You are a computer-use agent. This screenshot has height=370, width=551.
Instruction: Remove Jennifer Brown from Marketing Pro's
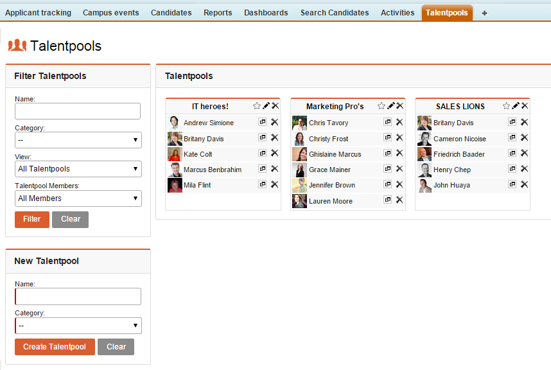tap(399, 184)
